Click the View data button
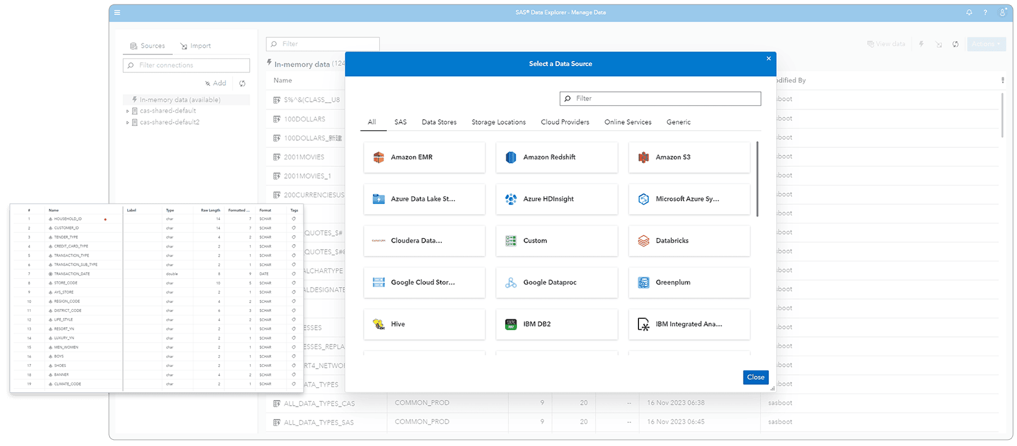 (886, 44)
